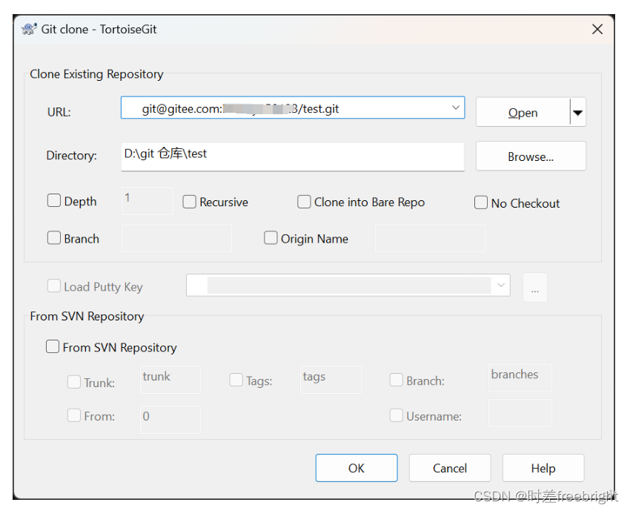Click the Directory: label
The width and height of the screenshot is (630, 511).
[71, 155]
